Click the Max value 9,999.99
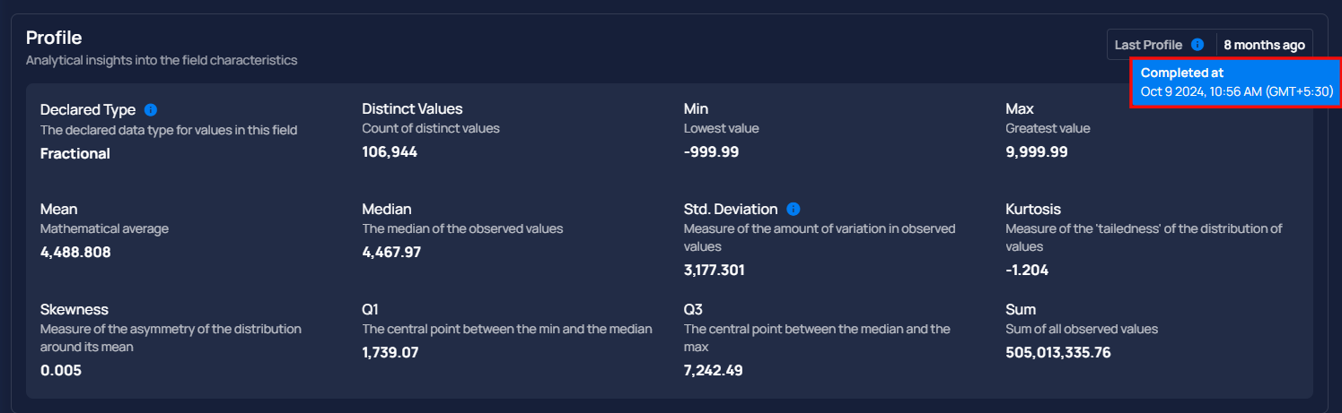 [x=1037, y=151]
